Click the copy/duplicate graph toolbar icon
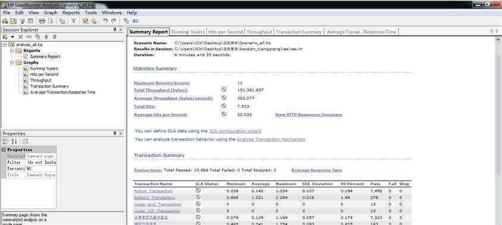502x225 pixels. coord(62,21)
